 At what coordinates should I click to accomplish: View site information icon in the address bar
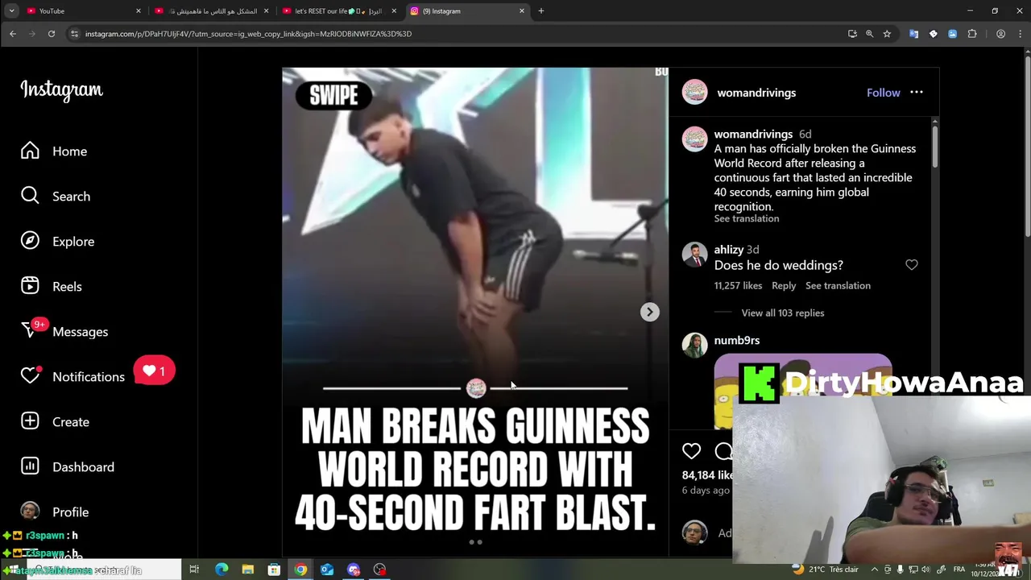(x=74, y=34)
